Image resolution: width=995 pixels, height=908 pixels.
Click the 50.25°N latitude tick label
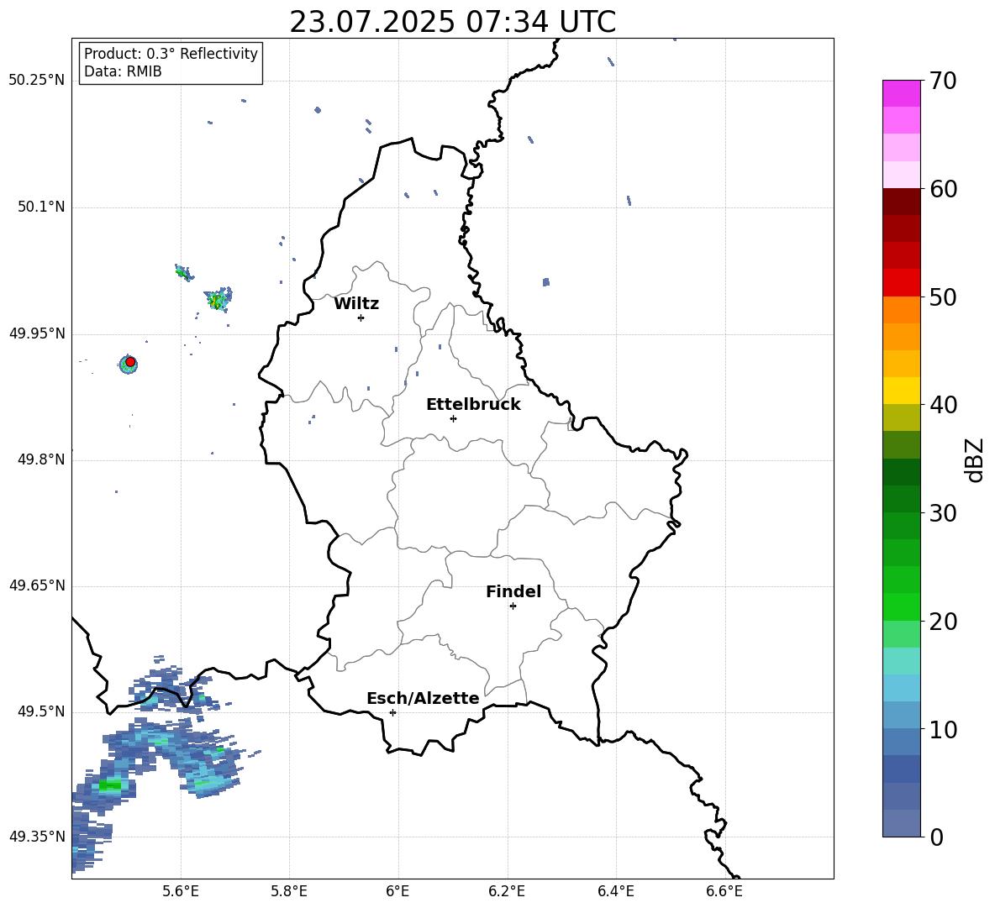37,81
